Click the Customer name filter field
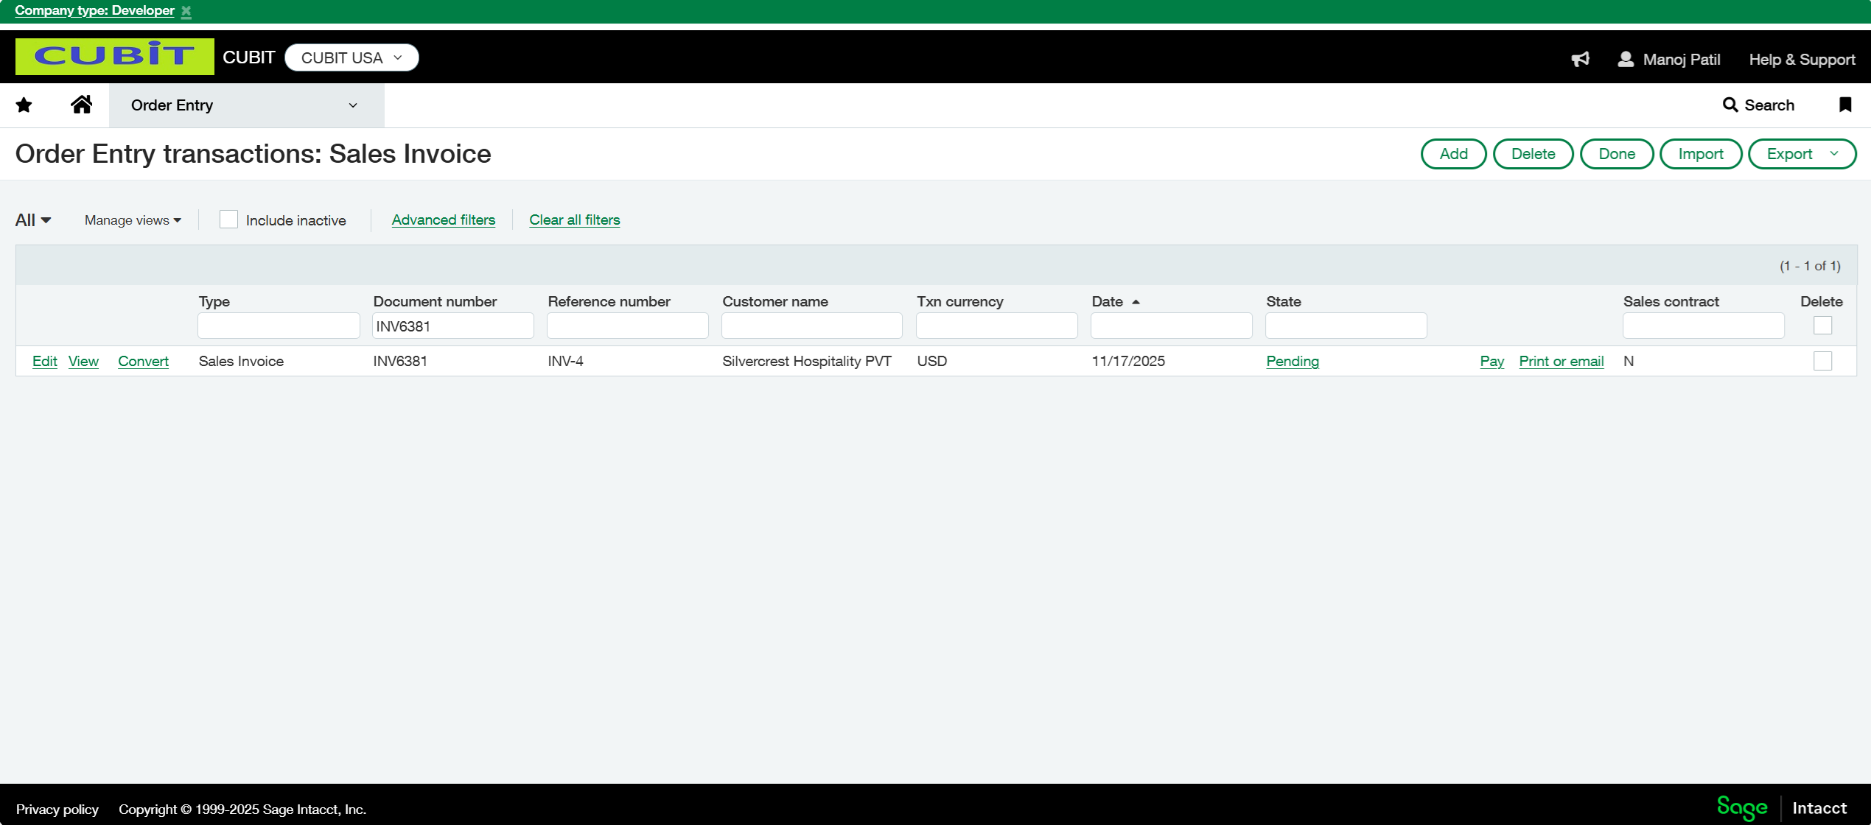The height and width of the screenshot is (825, 1871). click(x=811, y=326)
